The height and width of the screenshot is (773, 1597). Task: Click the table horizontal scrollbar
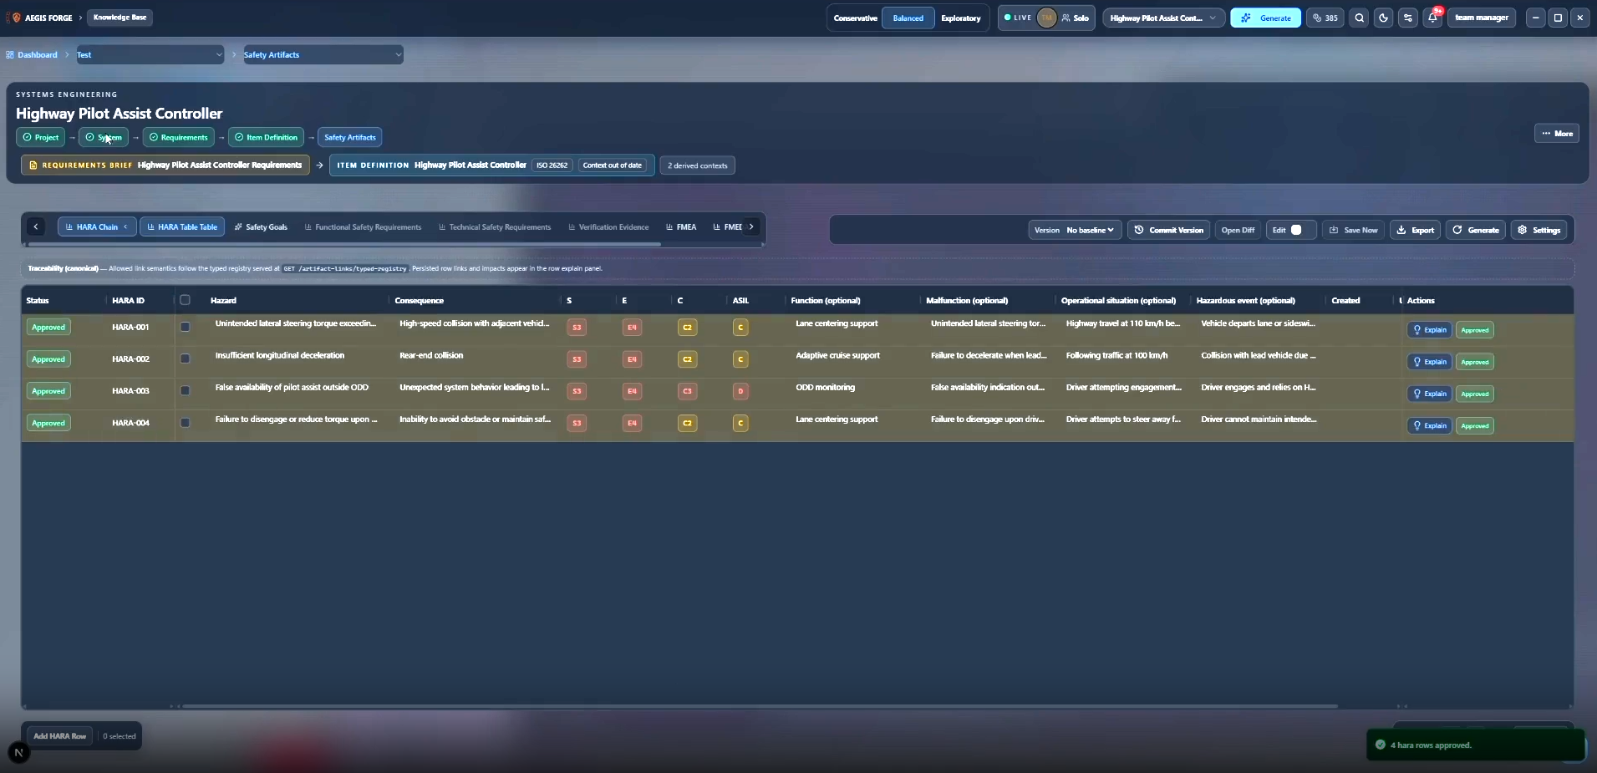(760, 706)
